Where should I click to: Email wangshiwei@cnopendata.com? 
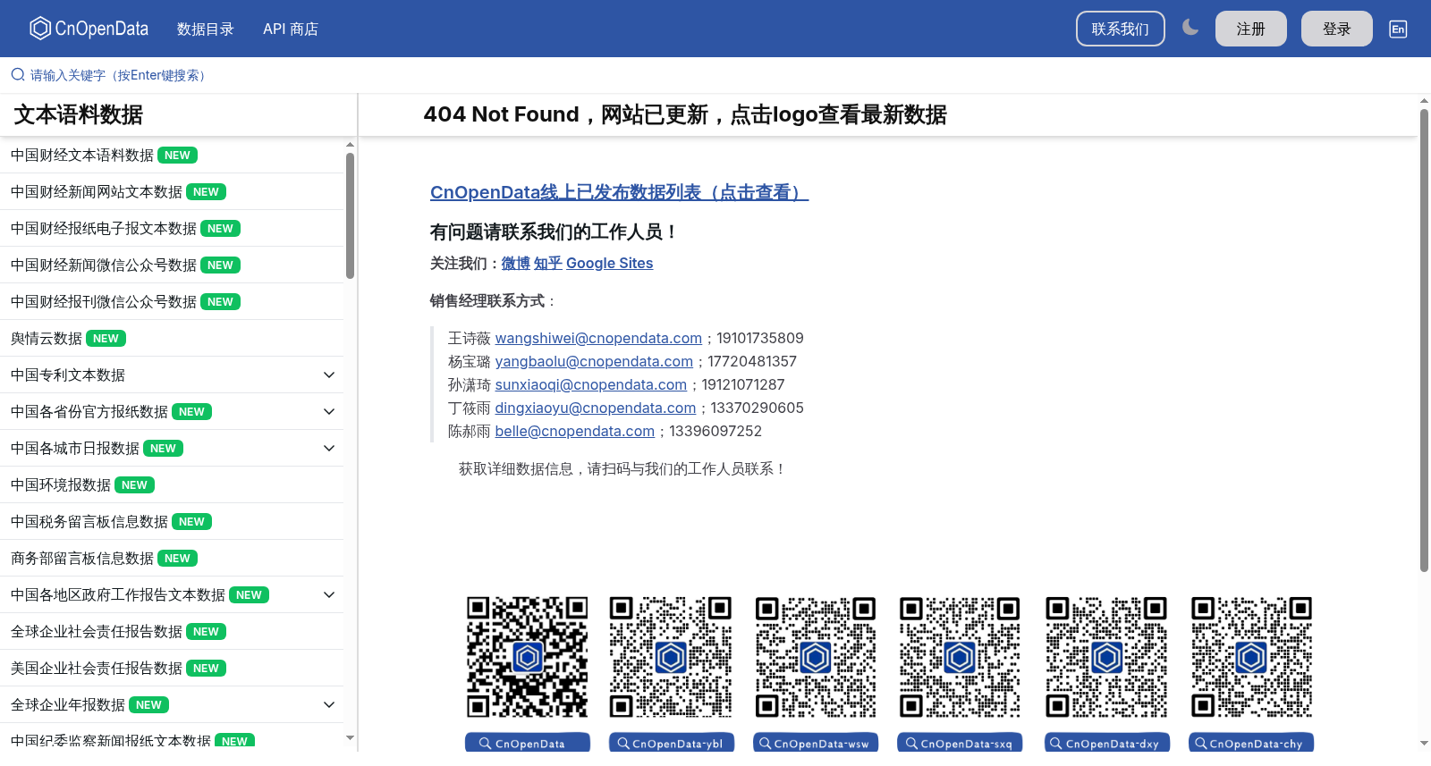point(598,338)
